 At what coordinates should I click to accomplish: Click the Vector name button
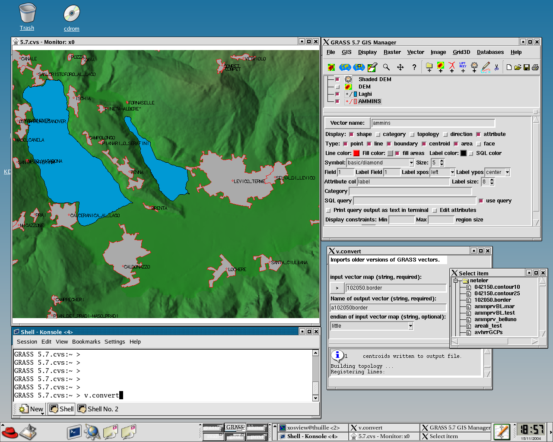347,123
